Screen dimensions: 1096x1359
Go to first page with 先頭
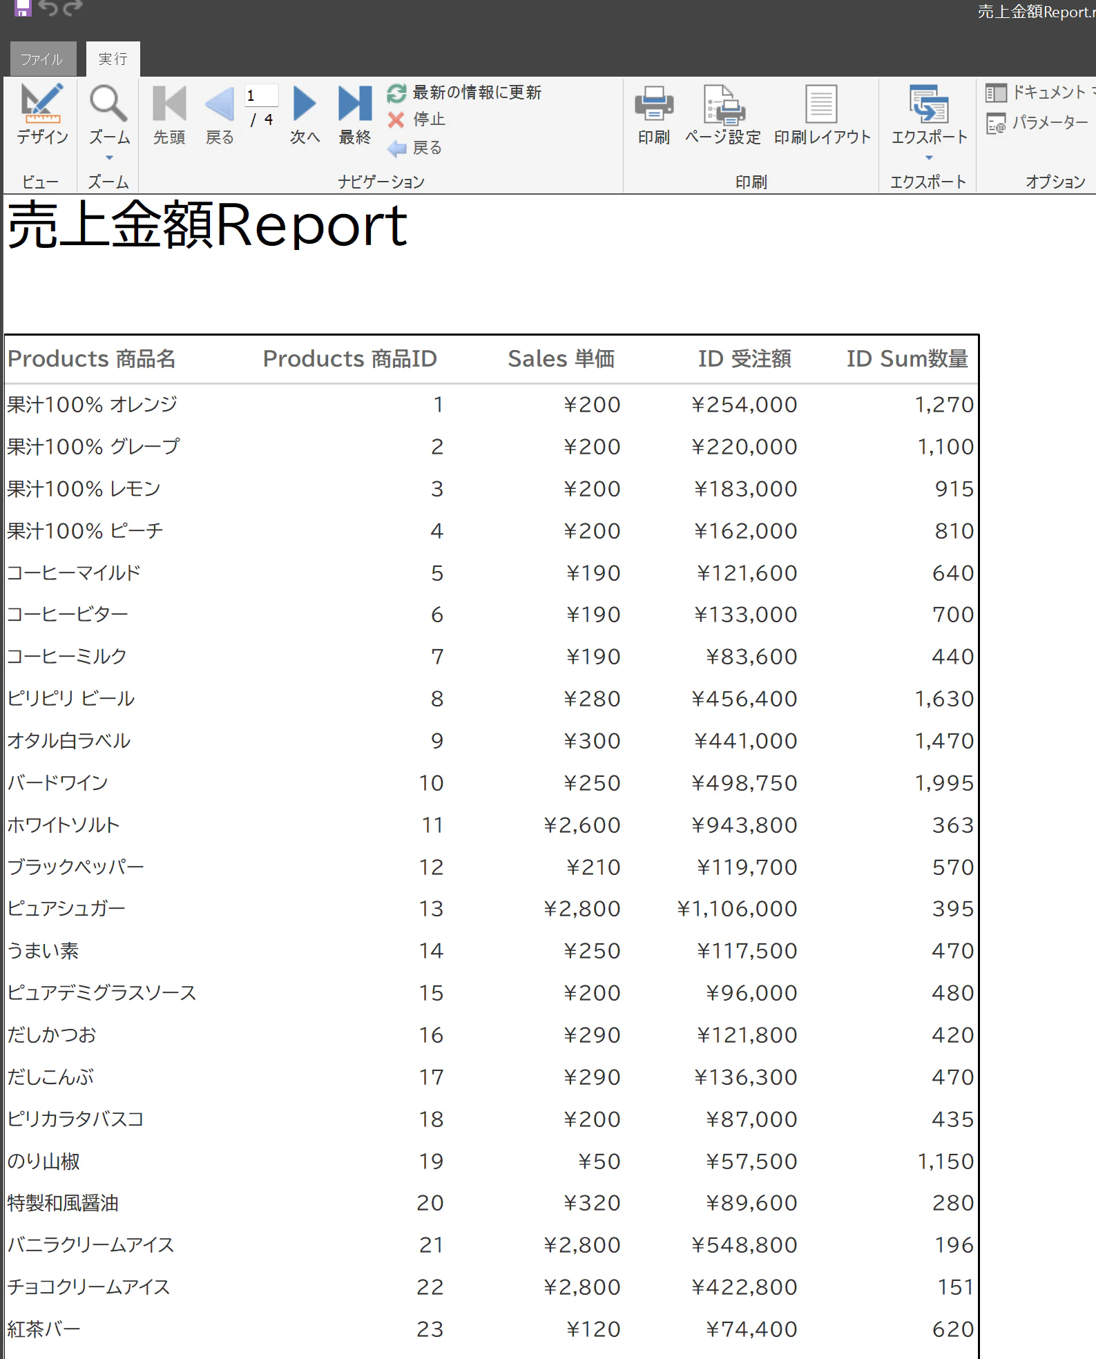tap(169, 115)
